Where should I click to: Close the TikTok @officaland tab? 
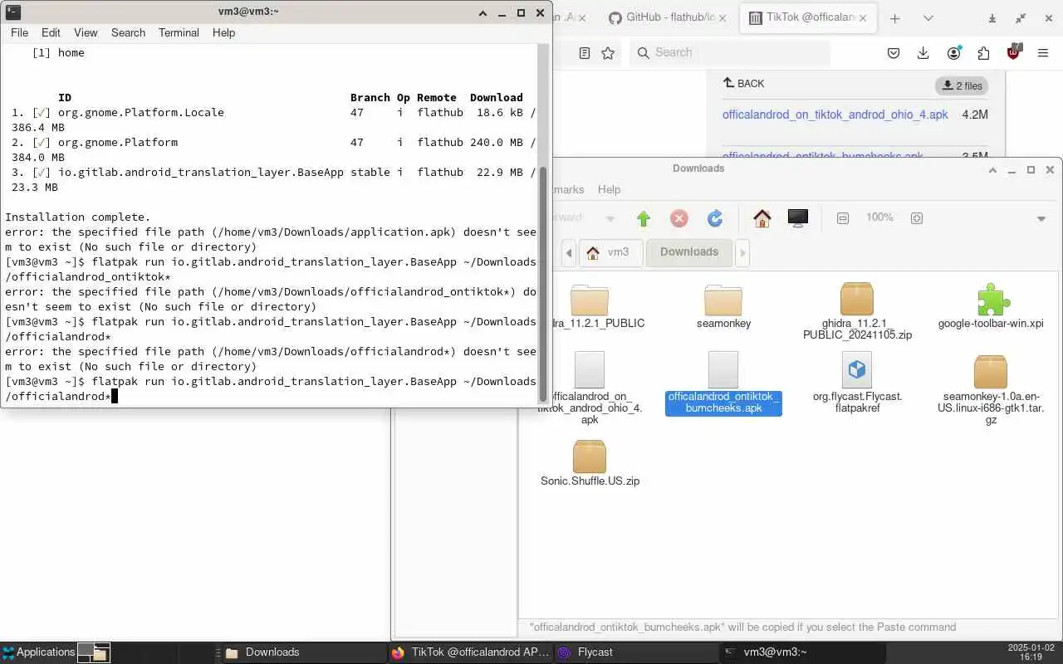pos(864,17)
